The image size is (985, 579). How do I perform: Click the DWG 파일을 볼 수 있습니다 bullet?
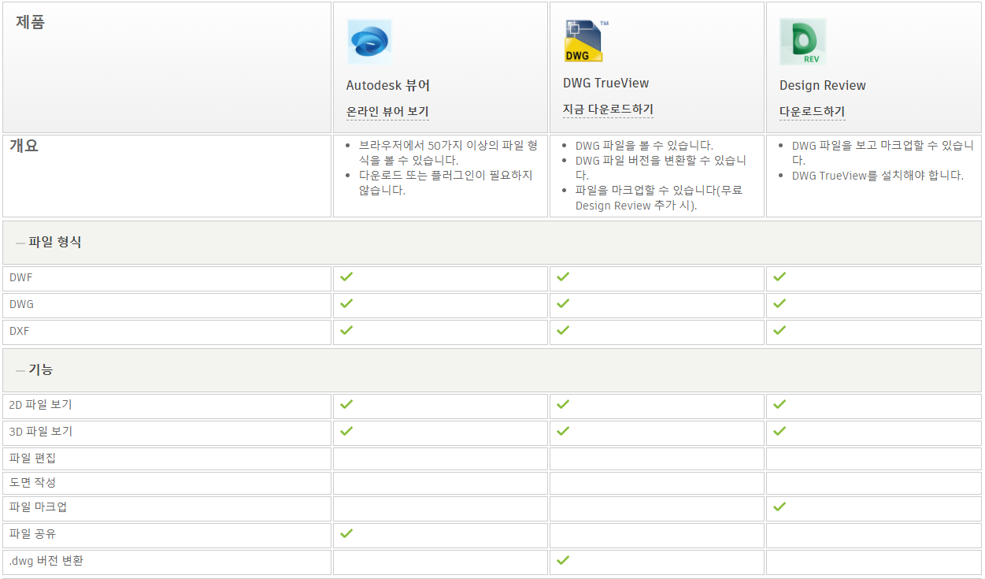[644, 146]
